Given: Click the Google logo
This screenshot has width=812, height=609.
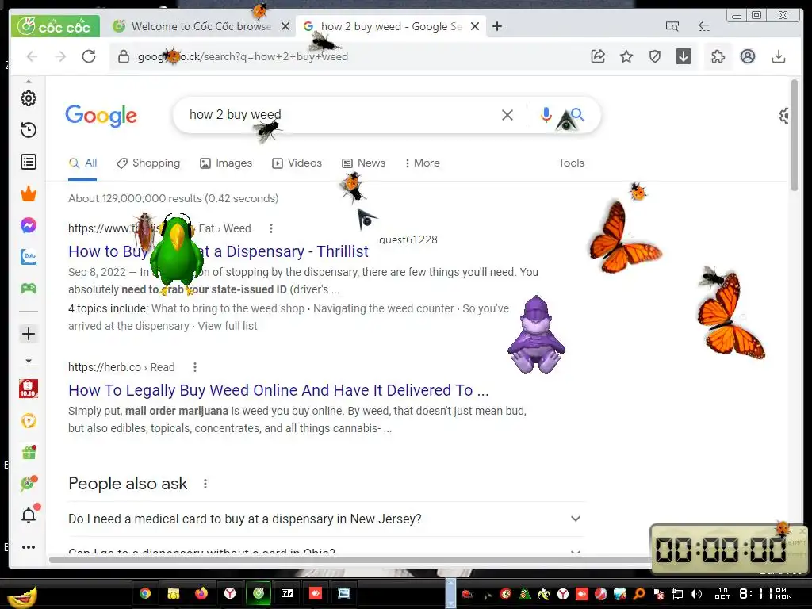Looking at the screenshot, I should point(101,116).
